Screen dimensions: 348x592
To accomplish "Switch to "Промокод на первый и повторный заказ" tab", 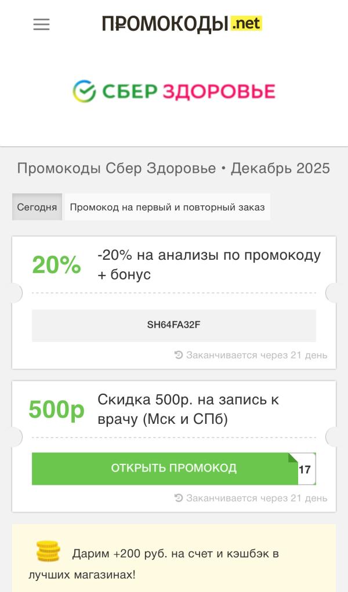I will click(x=167, y=207).
